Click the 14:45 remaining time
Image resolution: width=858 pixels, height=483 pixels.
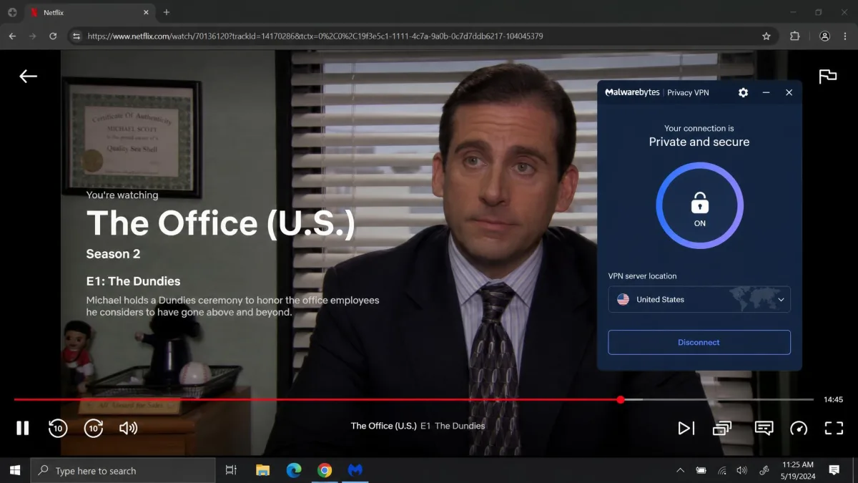833,399
